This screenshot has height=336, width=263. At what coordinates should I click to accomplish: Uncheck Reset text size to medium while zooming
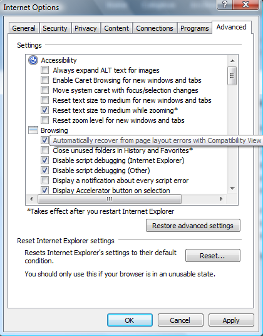[44, 110]
